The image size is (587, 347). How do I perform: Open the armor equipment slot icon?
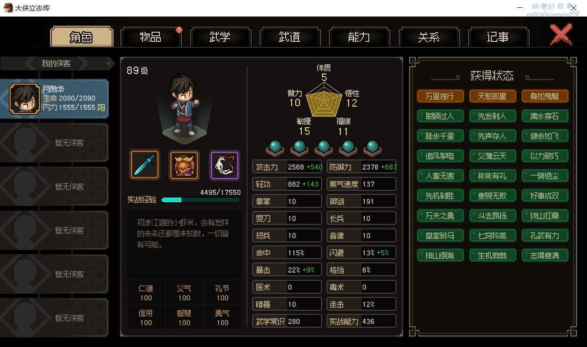(184, 165)
